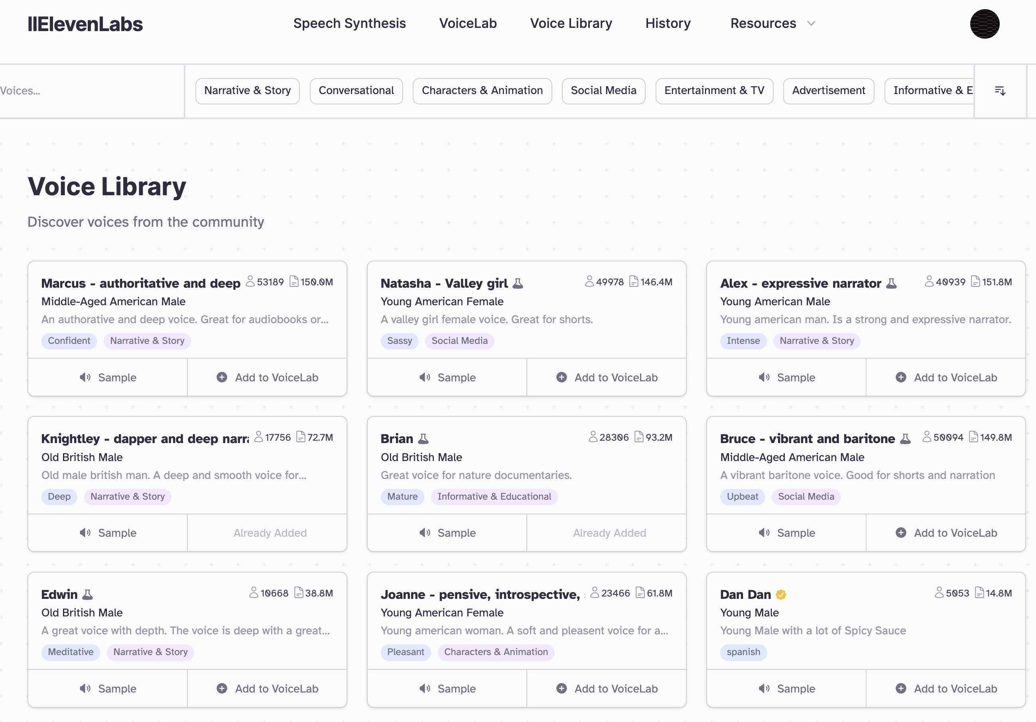Click the flask icon beside Natasha - Valley girl
This screenshot has height=722, width=1036.
coord(518,283)
